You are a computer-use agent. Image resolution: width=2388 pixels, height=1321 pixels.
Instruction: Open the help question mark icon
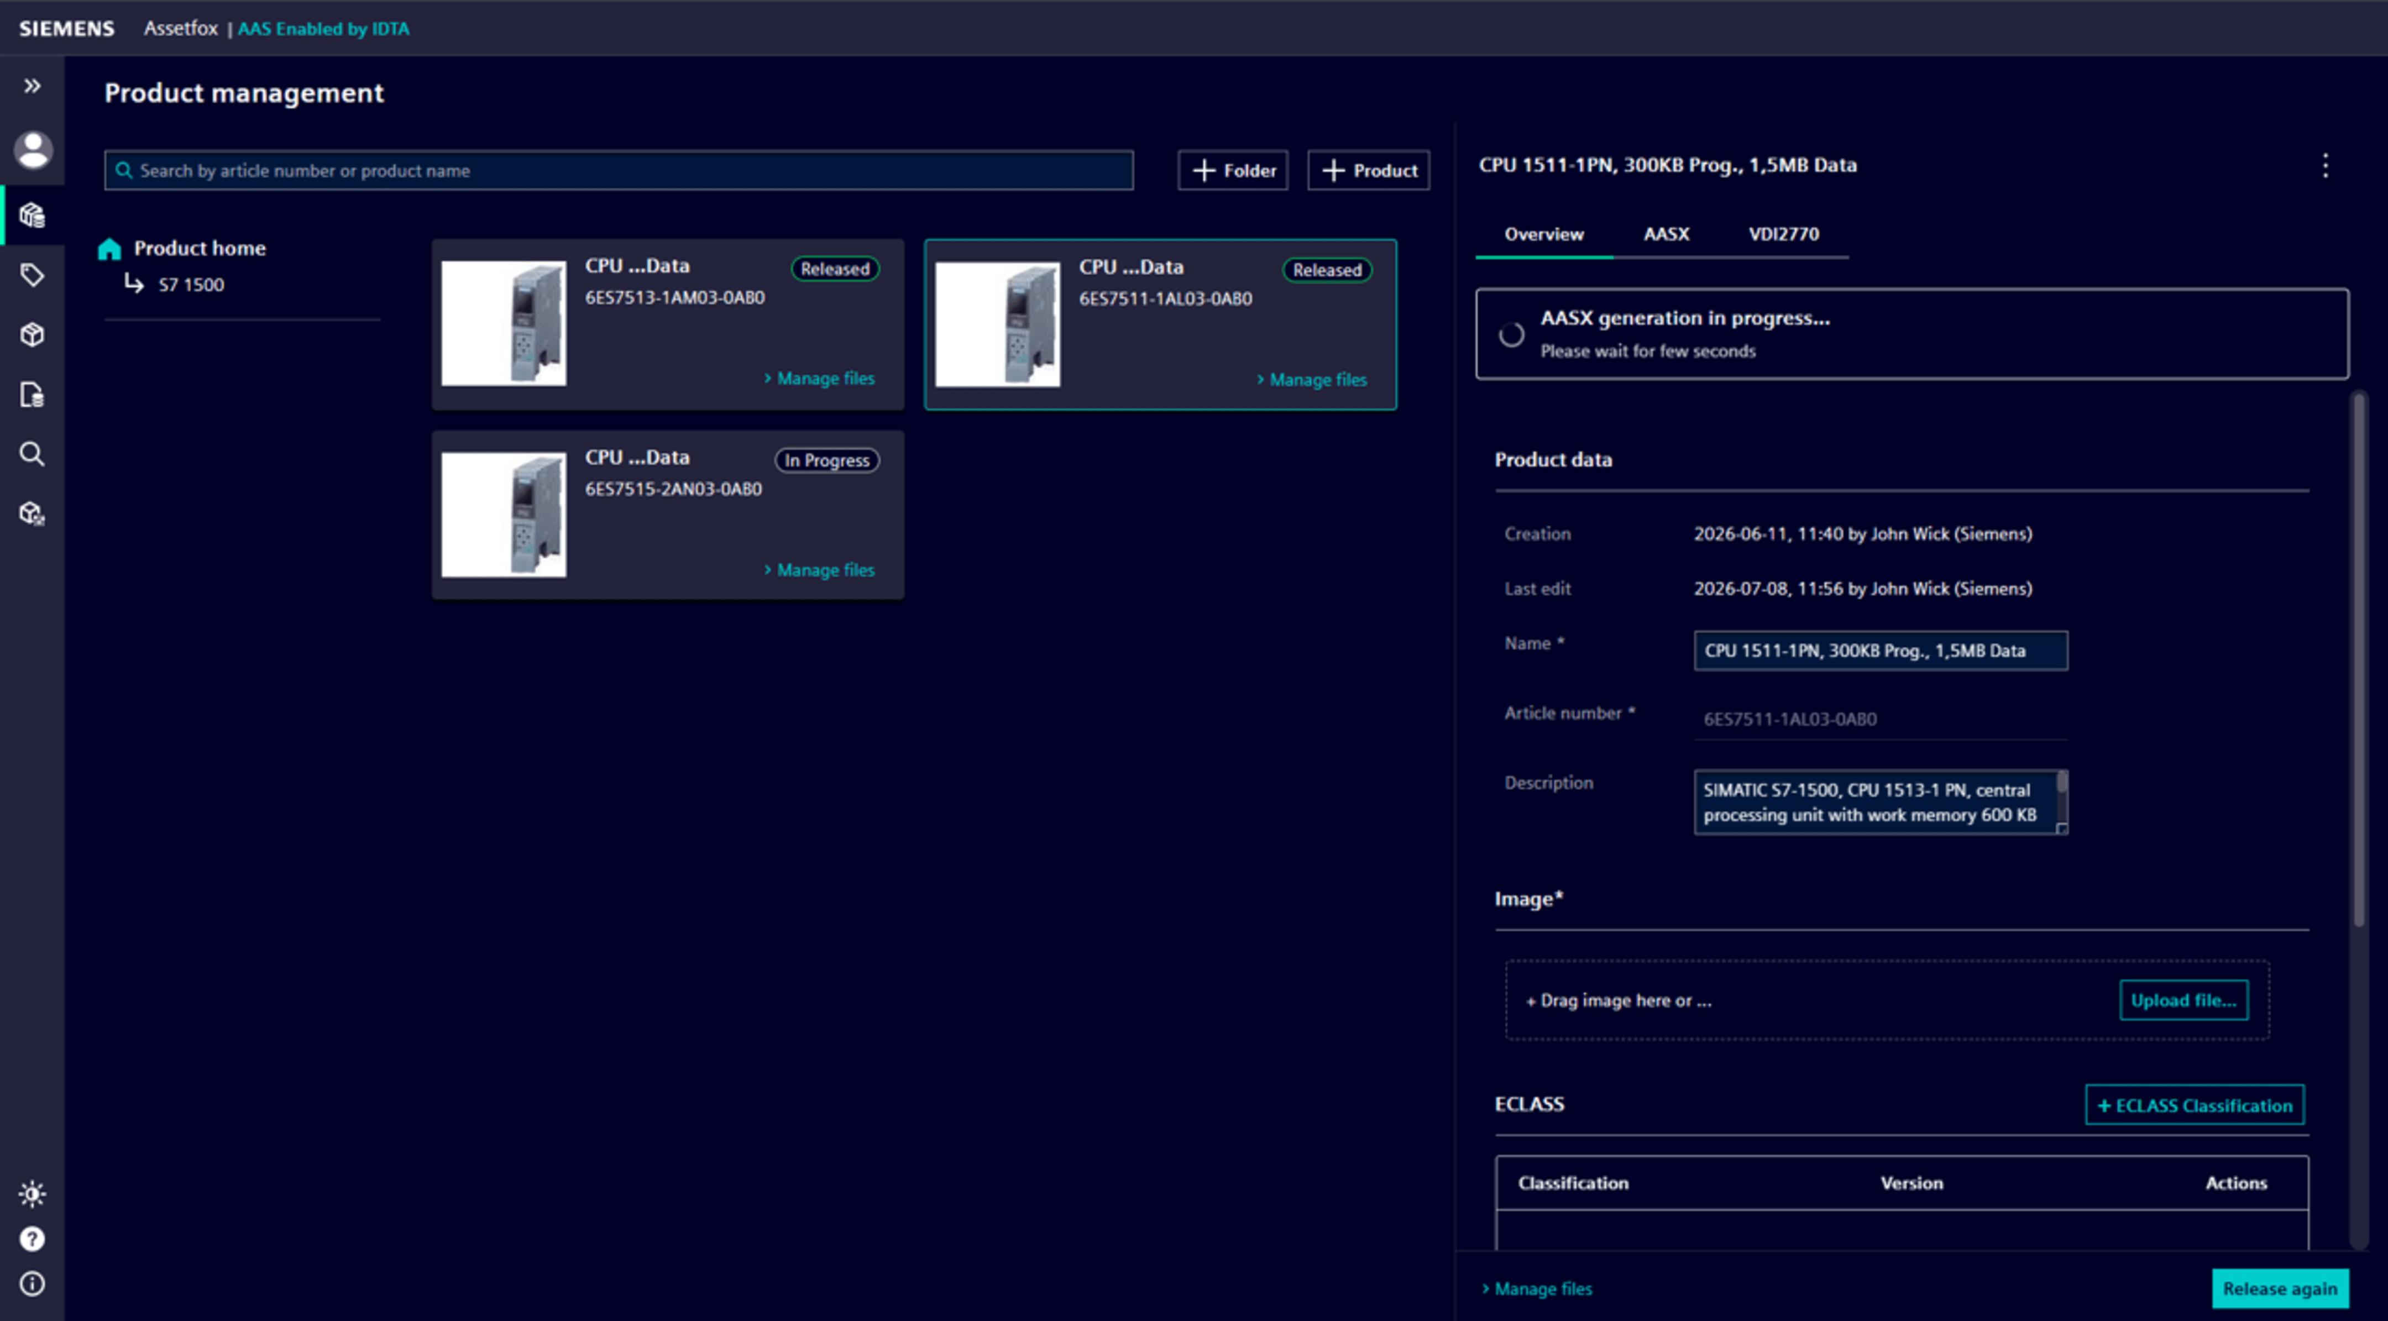(33, 1239)
